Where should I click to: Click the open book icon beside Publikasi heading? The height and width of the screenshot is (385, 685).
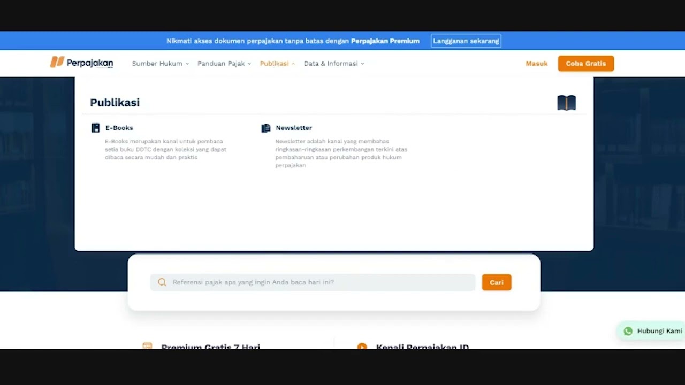tap(567, 103)
